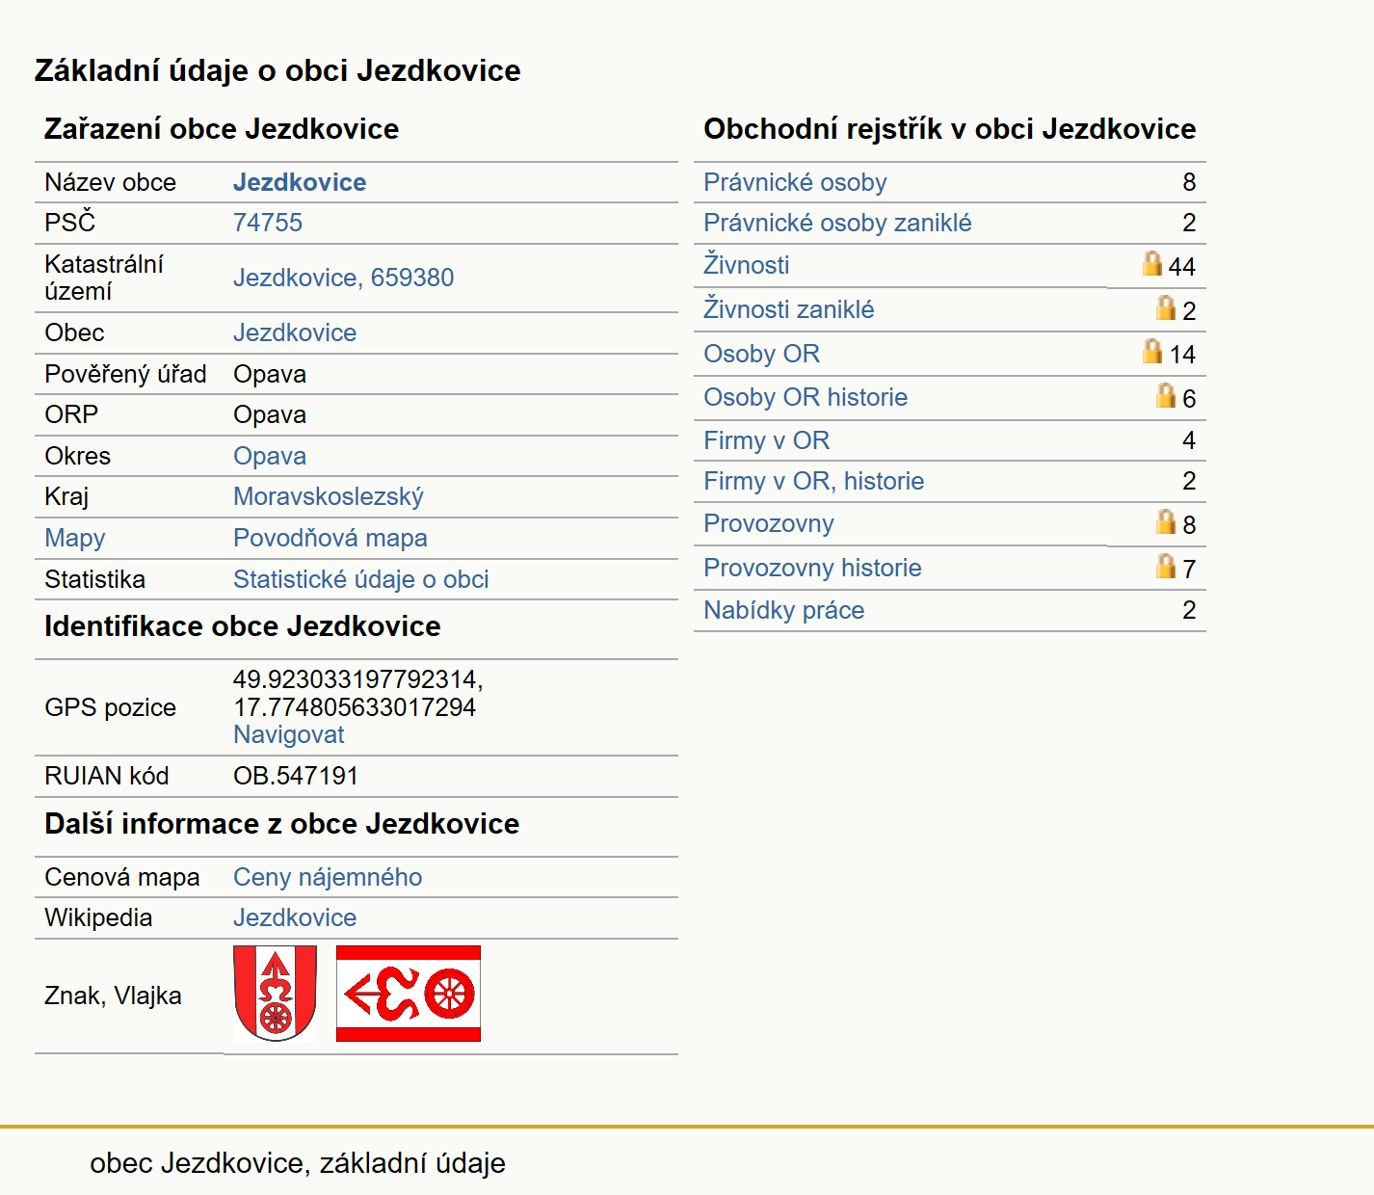
Task: Click the Identifikace obce Jezdkovice heading
Action: (x=243, y=626)
